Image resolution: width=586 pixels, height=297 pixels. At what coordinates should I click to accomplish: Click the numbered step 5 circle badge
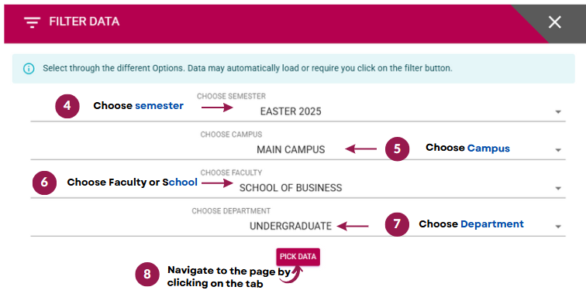(x=398, y=148)
